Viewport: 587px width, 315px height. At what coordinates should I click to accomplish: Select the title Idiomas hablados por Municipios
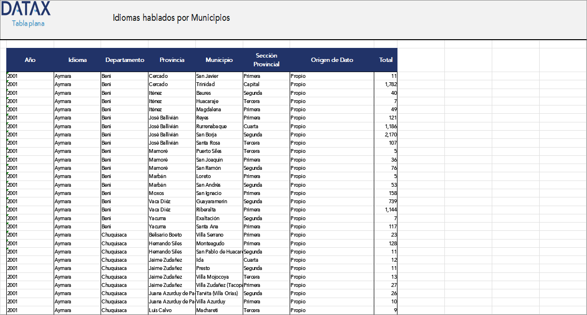click(171, 18)
